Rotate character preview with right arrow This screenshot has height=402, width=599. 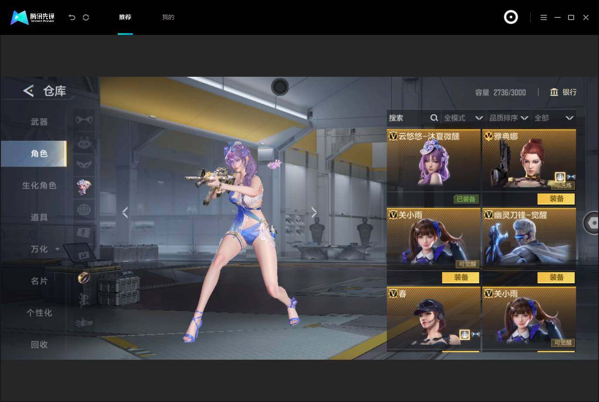314,212
